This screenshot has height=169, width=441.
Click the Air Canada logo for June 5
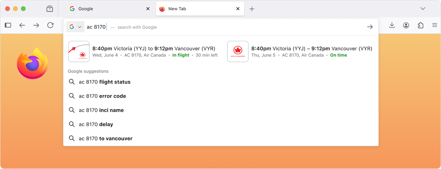tap(238, 52)
